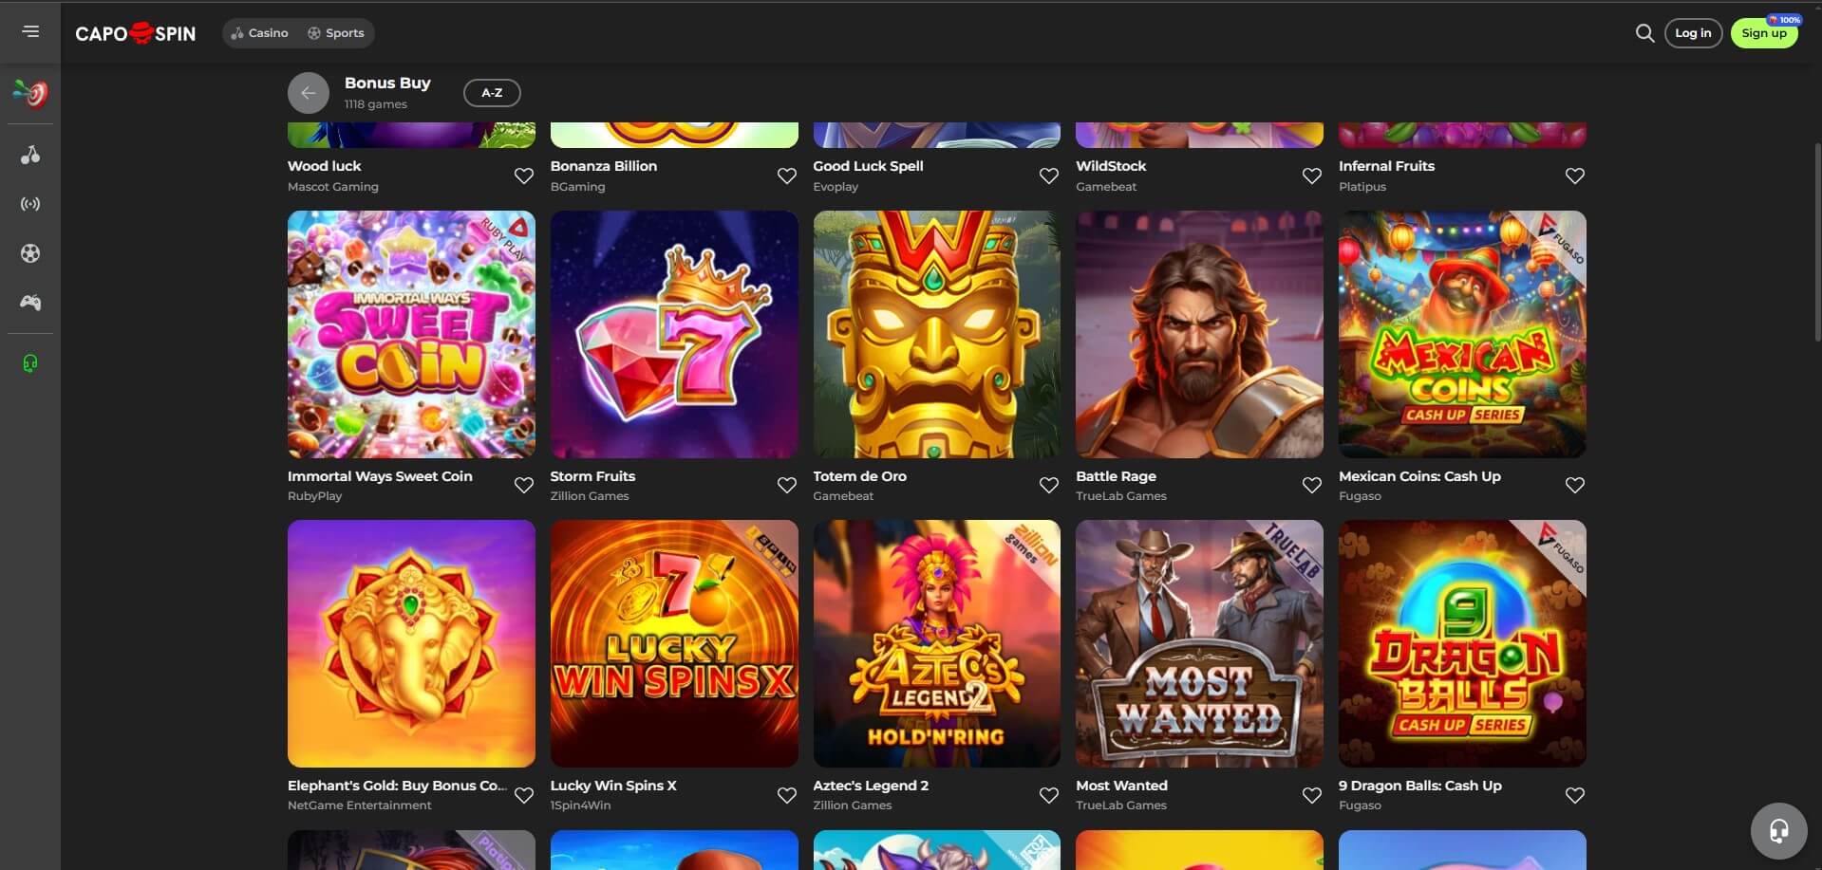Play 9 Dragon Balls thumbnail

click(x=1462, y=643)
